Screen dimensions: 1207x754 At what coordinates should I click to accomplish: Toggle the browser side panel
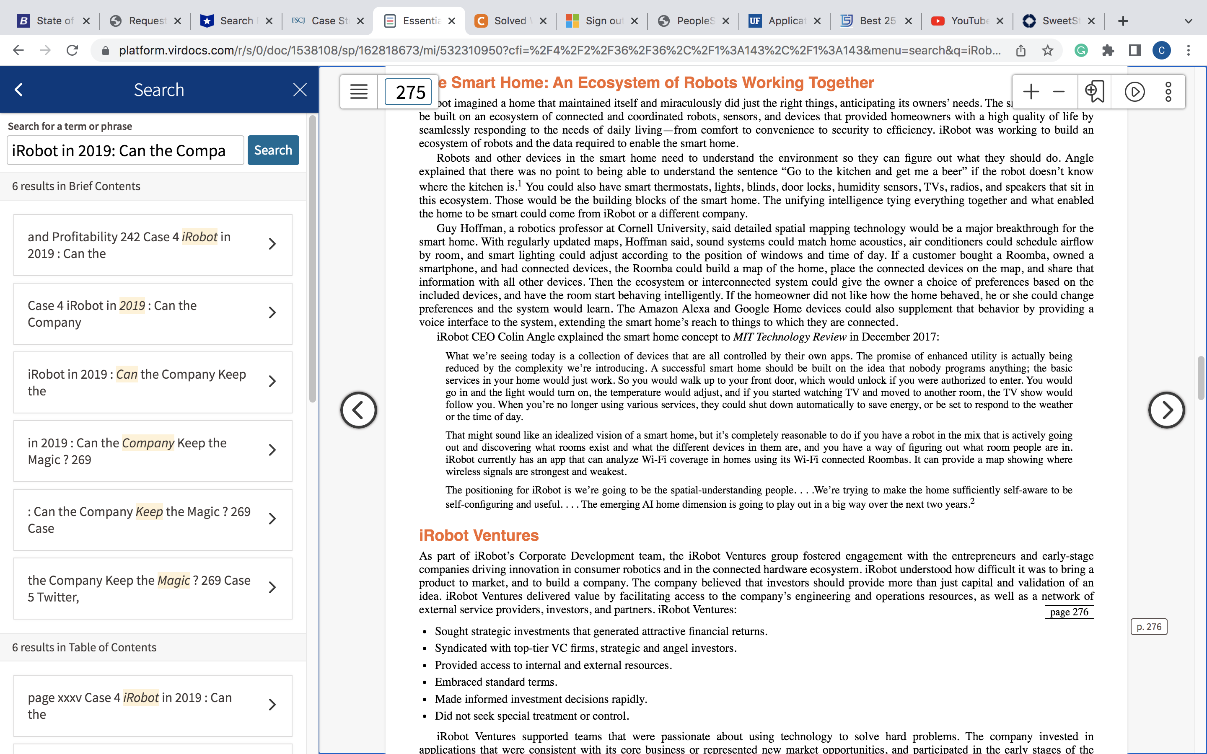(x=1134, y=50)
